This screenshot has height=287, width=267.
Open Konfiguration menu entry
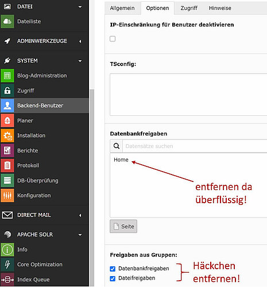point(34,196)
